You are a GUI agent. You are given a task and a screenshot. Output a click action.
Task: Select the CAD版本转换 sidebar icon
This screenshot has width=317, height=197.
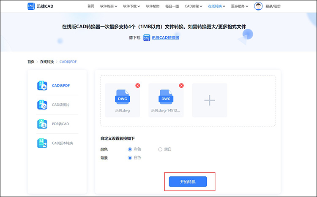(42, 143)
